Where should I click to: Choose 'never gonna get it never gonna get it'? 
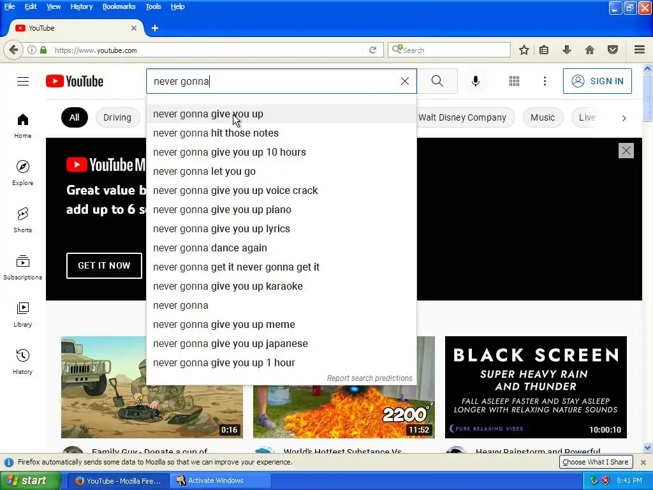[281, 267]
